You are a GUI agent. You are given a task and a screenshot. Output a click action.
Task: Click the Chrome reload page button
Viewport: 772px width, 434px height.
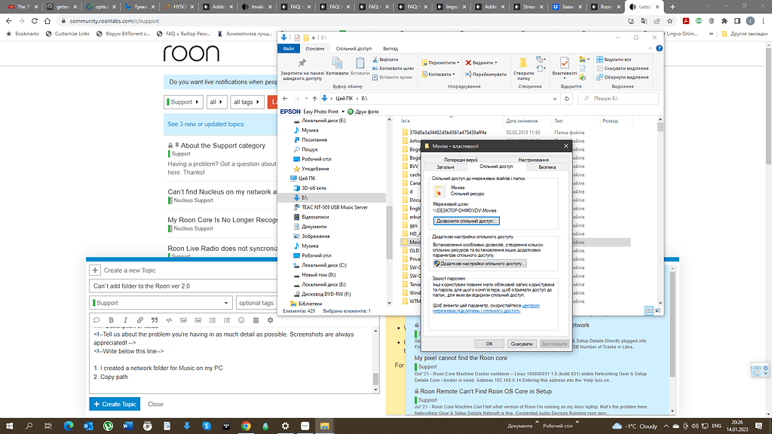point(35,21)
